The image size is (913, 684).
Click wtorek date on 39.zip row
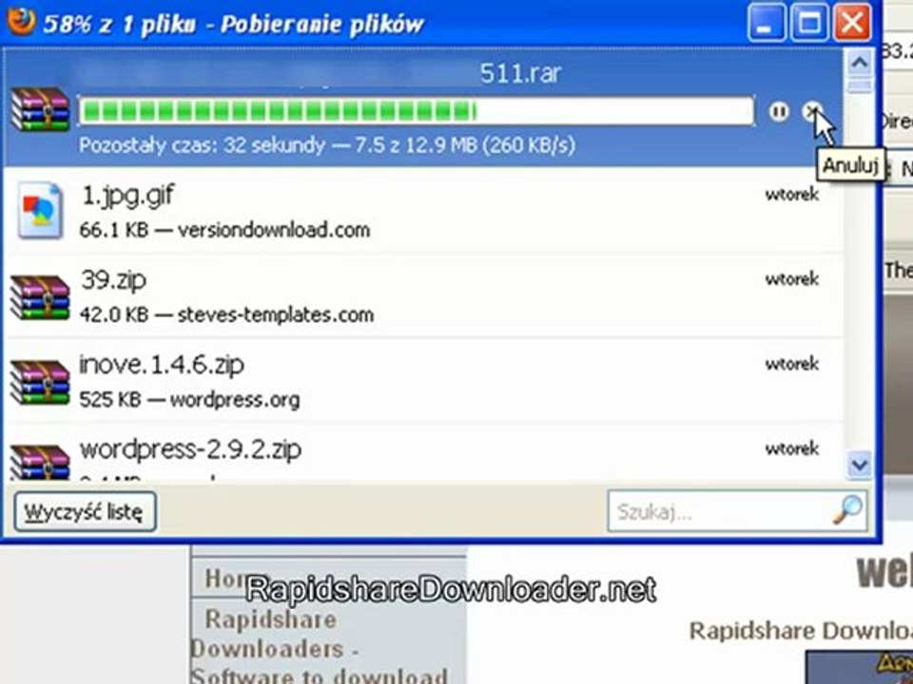[x=792, y=279]
